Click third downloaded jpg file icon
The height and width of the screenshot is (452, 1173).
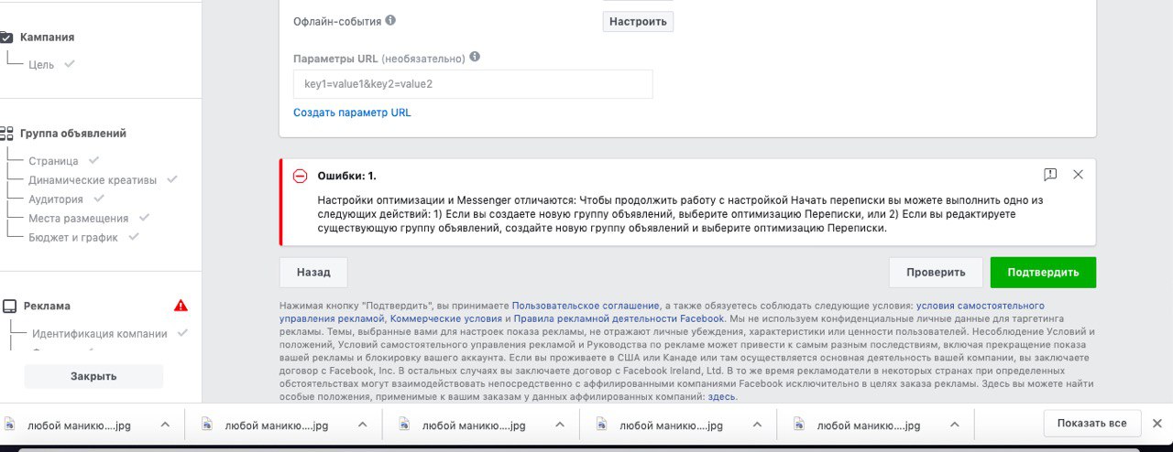(x=403, y=425)
